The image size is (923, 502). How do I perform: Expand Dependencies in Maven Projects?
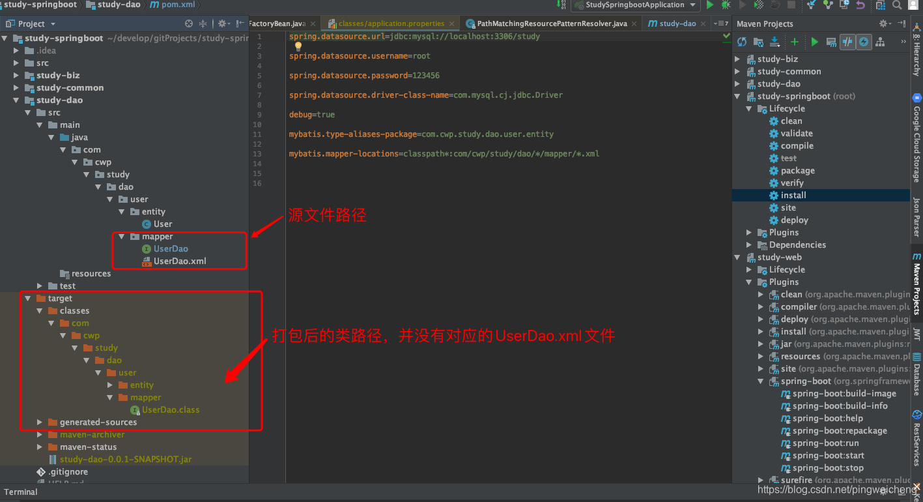click(749, 244)
